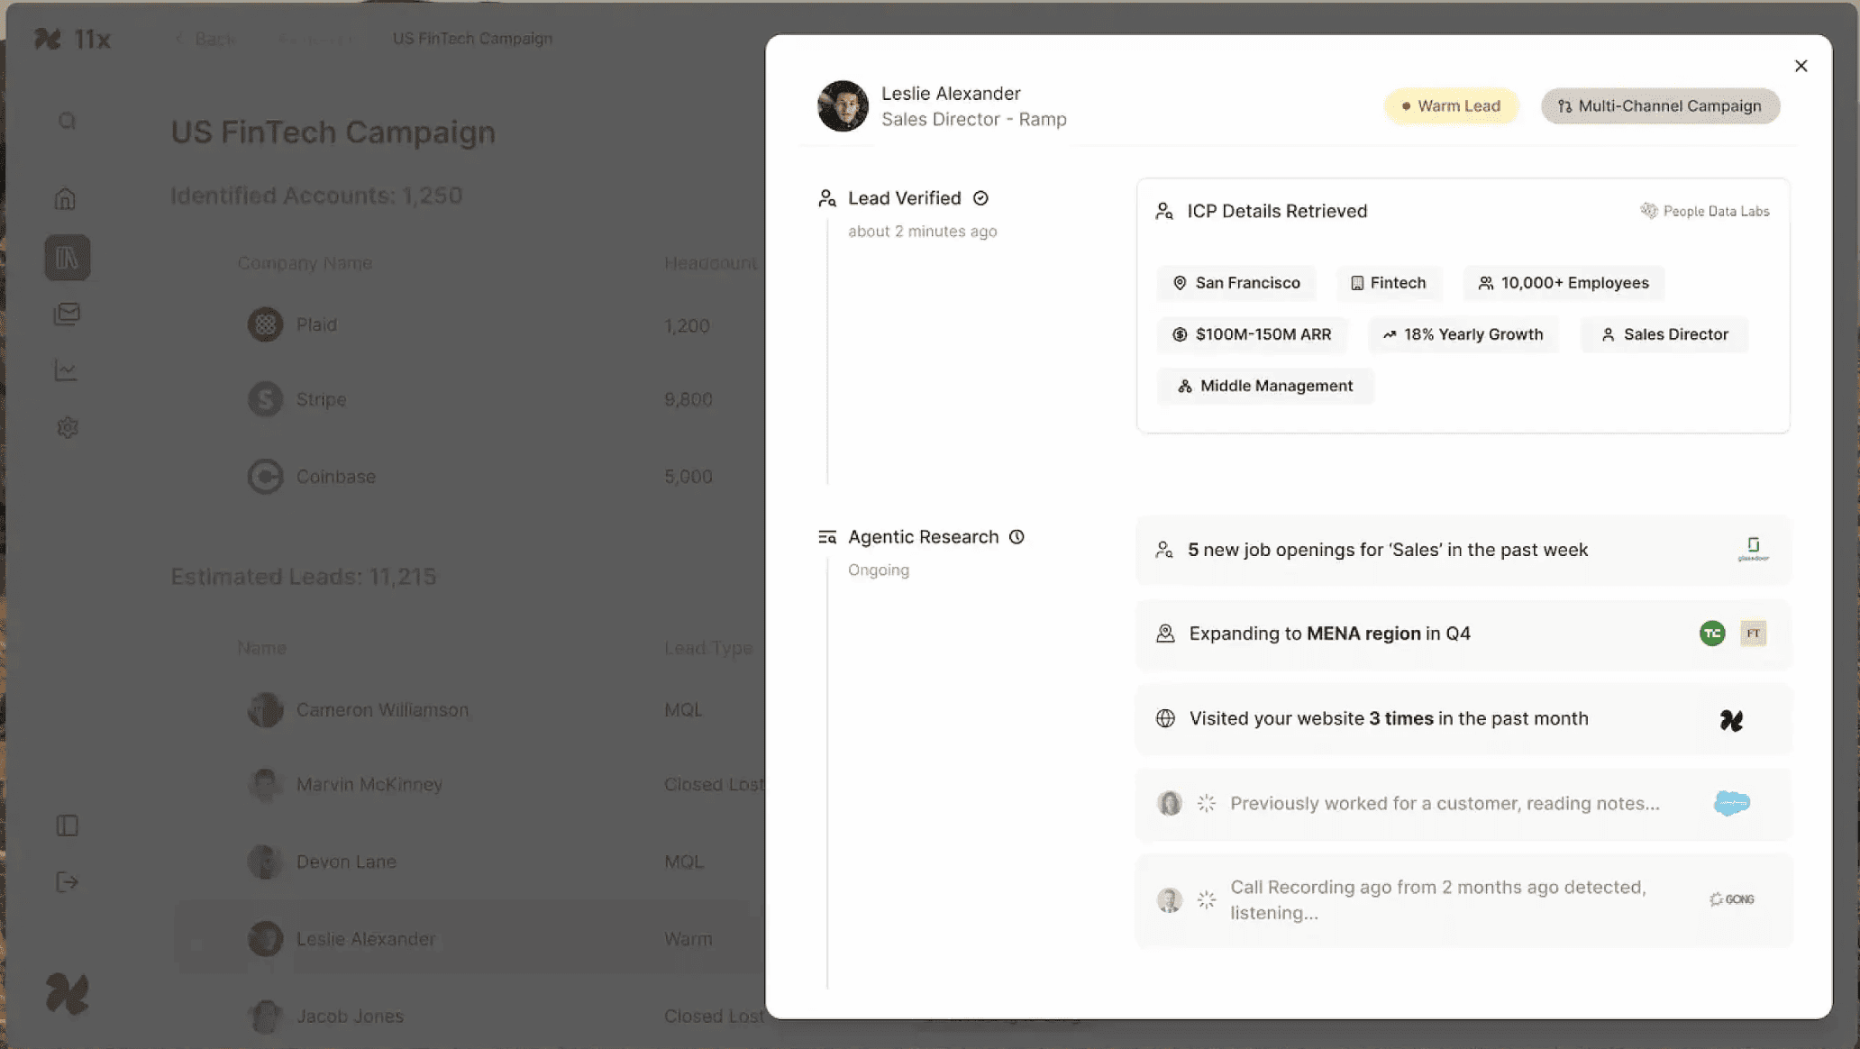The width and height of the screenshot is (1860, 1049).
Task: Click the Name column header in leads table
Action: click(262, 648)
